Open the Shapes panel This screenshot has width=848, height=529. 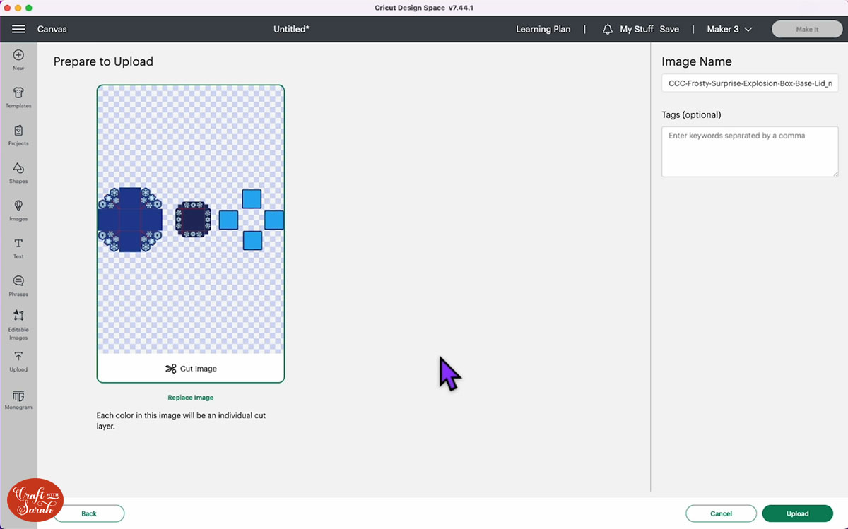[18, 172]
